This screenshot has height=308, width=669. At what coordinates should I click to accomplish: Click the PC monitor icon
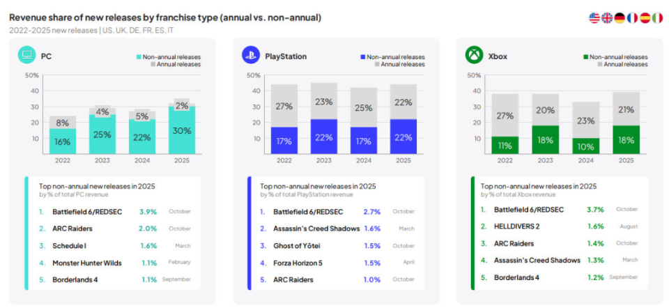[27, 55]
